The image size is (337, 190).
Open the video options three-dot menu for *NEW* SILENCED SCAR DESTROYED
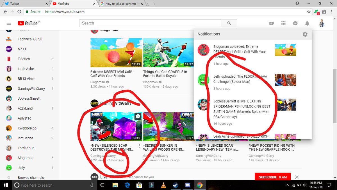tap(139, 146)
